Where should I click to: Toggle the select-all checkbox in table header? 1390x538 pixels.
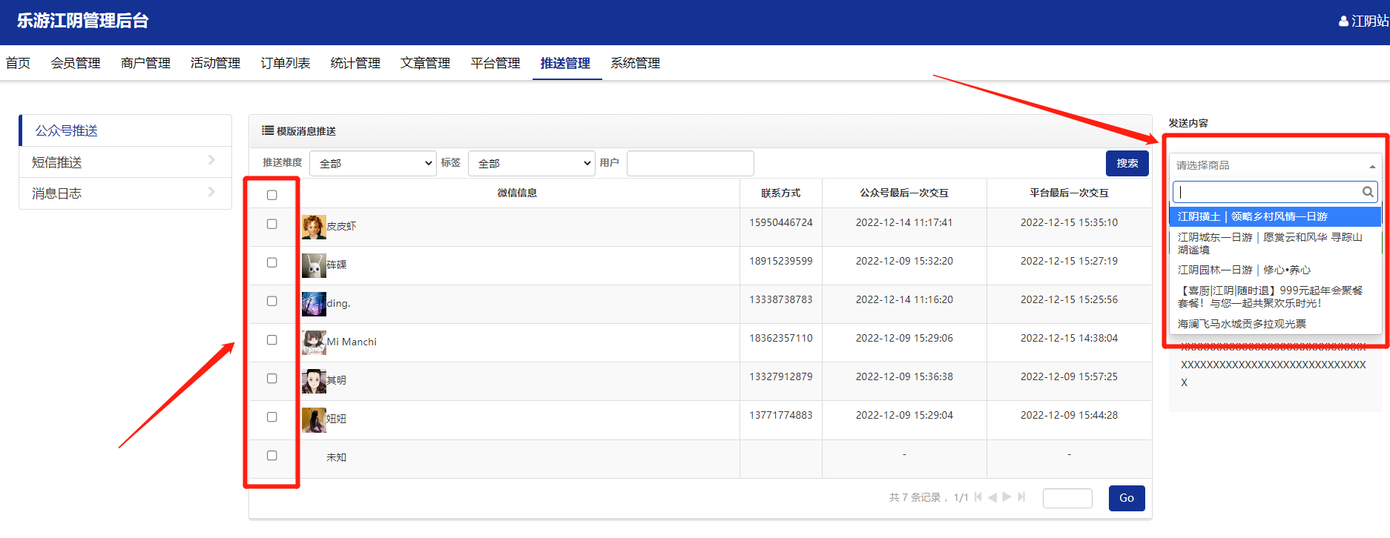272,195
